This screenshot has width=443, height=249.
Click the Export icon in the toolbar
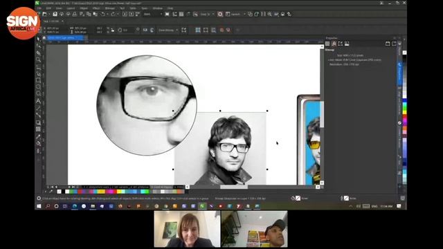[132, 14]
